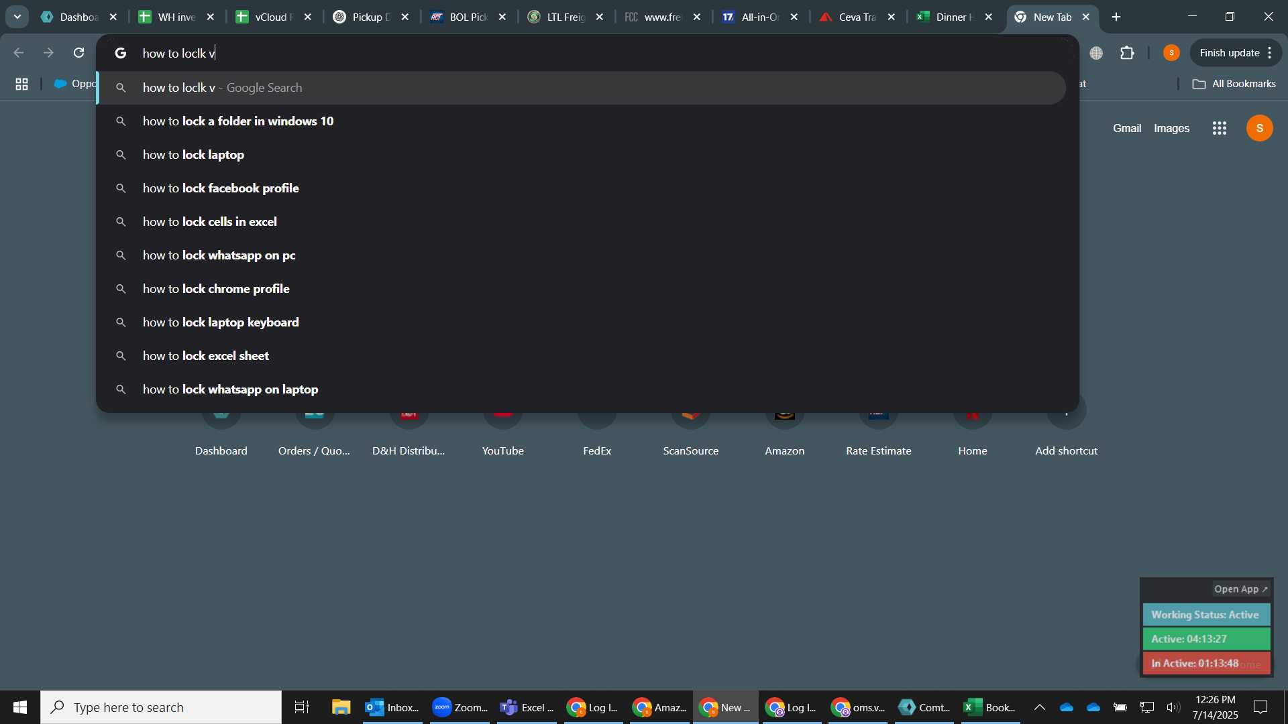Open Zoom from the taskbar
This screenshot has width=1288, height=724.
click(460, 707)
